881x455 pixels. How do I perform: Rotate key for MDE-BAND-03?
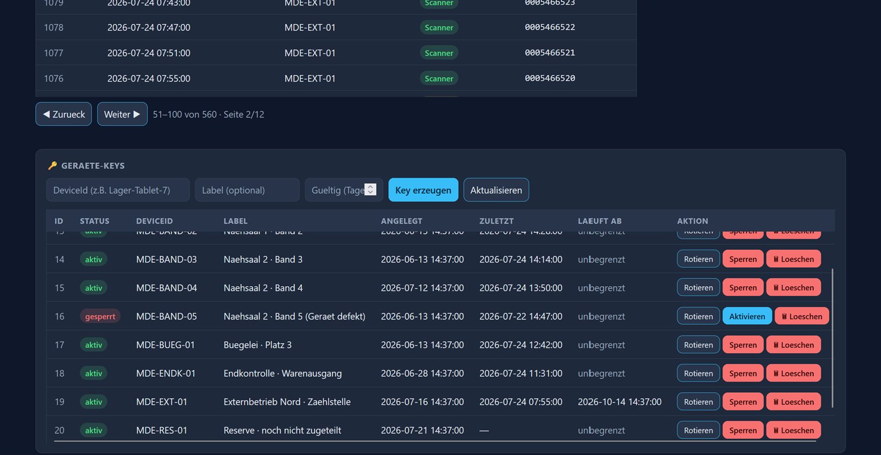coord(698,259)
